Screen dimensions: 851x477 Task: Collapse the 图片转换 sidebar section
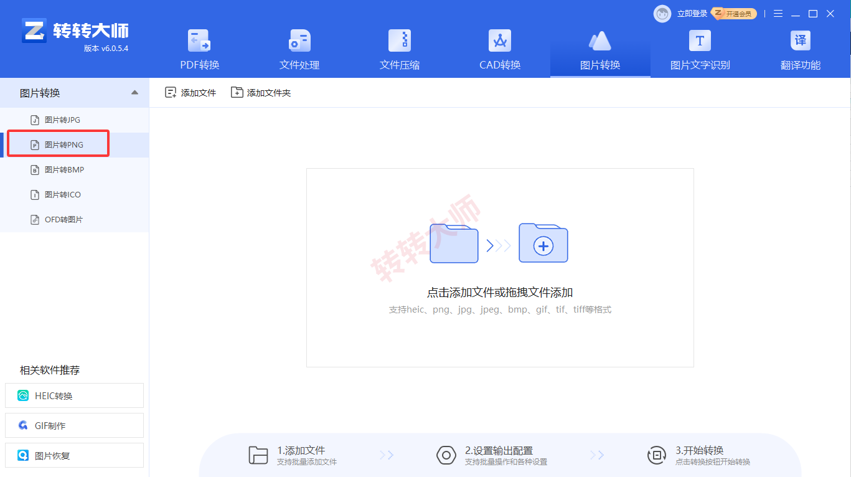click(x=134, y=93)
